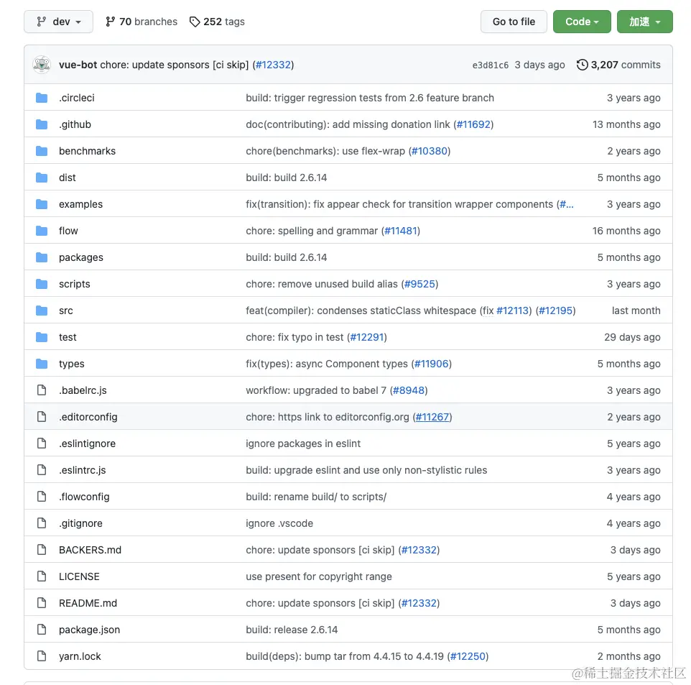The image size is (691, 685).
Task: View the 252 tags link
Action: (217, 22)
